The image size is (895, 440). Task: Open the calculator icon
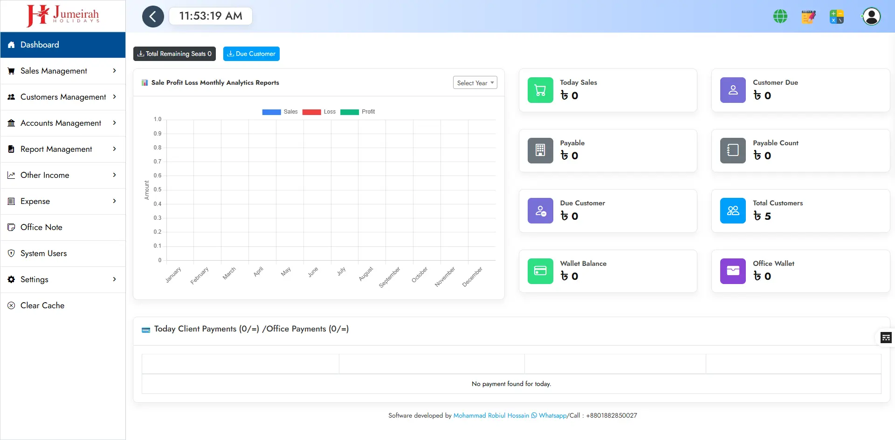coord(837,16)
